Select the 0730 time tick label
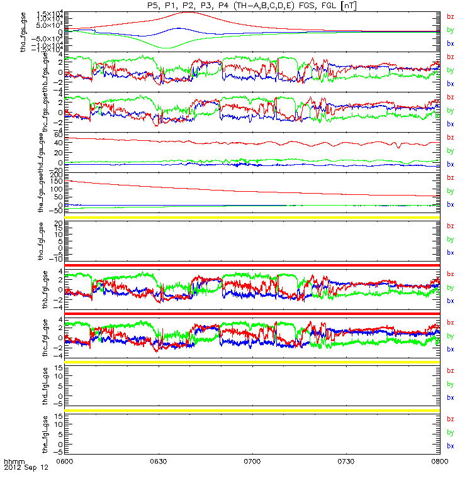Screen dimensions: 472x503 (346, 462)
